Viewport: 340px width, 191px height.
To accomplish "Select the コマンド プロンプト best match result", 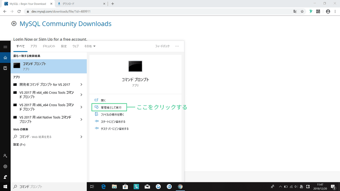I will coord(49,66).
